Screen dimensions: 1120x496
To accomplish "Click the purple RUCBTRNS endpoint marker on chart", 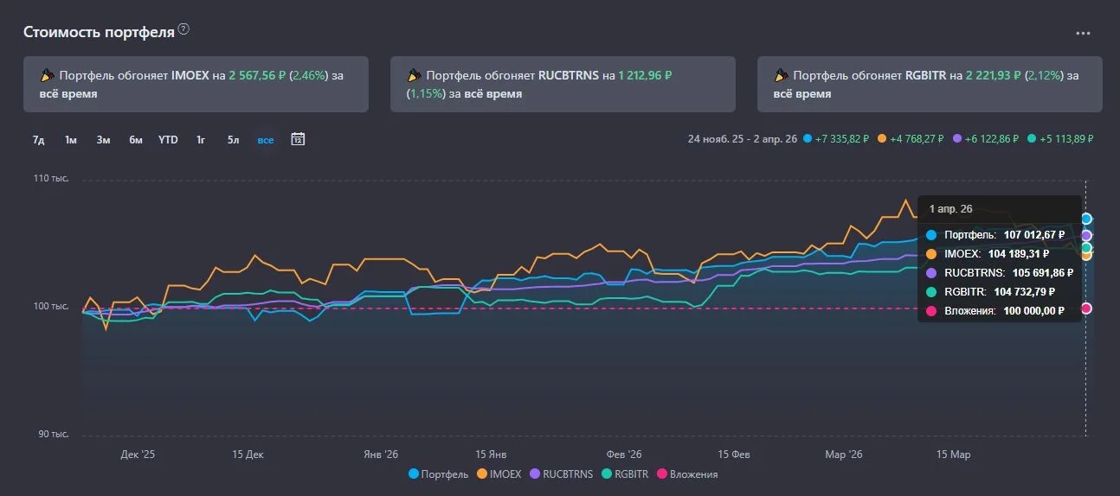I will (x=1086, y=236).
